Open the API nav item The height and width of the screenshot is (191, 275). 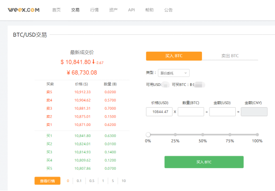point(132,10)
